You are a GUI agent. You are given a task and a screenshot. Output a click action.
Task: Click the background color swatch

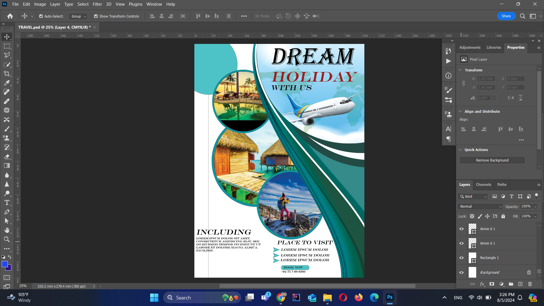(10, 269)
